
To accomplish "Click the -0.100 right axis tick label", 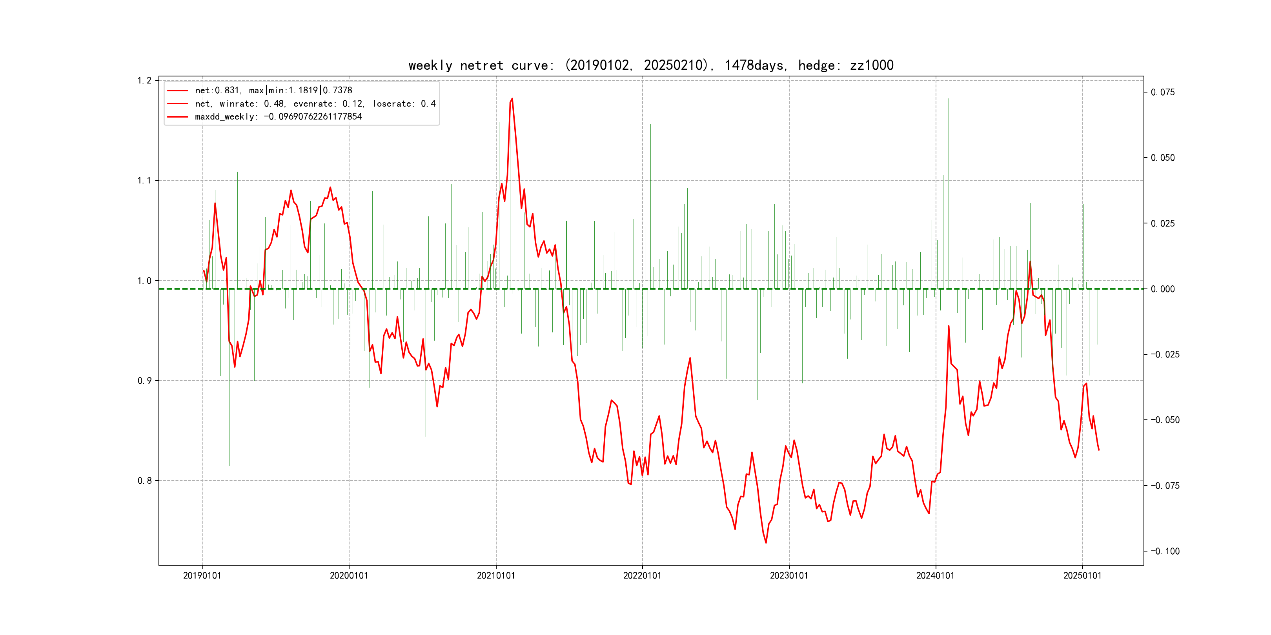I will [1165, 551].
